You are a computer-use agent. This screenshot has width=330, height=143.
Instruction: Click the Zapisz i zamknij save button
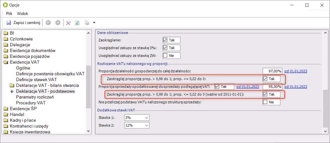tap(23, 23)
